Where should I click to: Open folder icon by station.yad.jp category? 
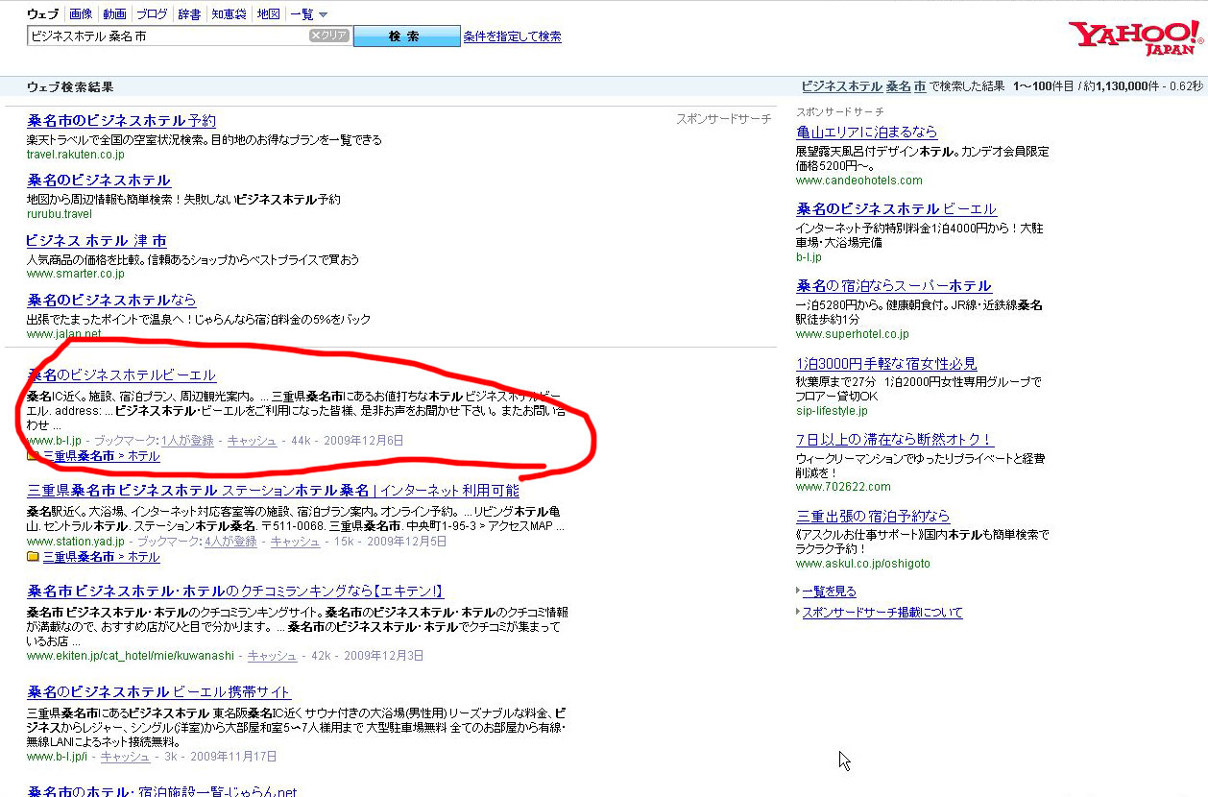tap(33, 557)
